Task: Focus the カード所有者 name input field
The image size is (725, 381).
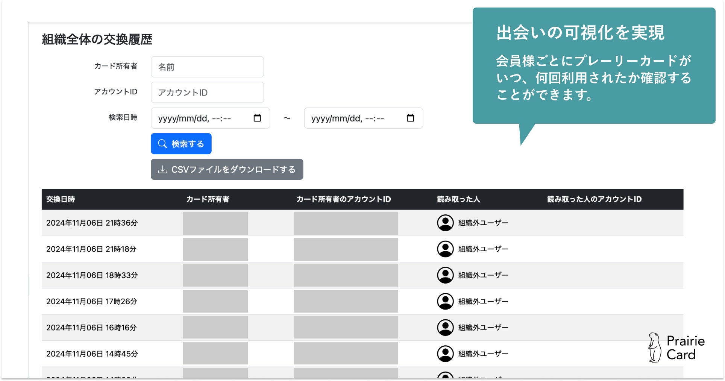Action: [x=207, y=67]
